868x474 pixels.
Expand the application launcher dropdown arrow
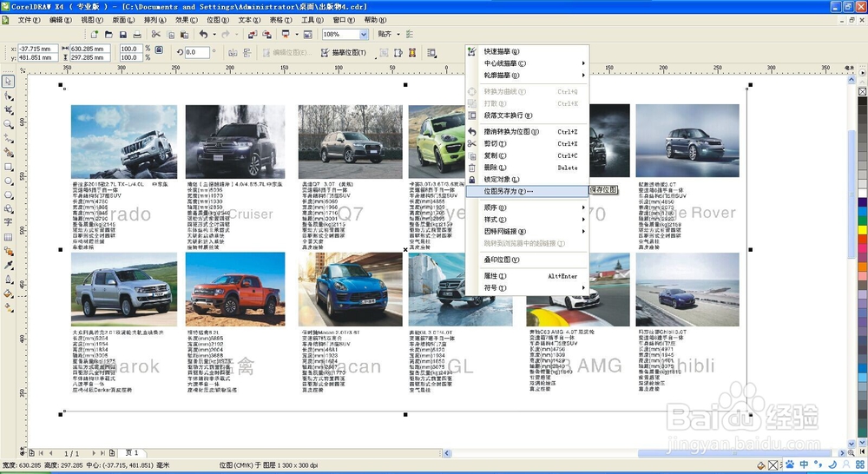[297, 35]
